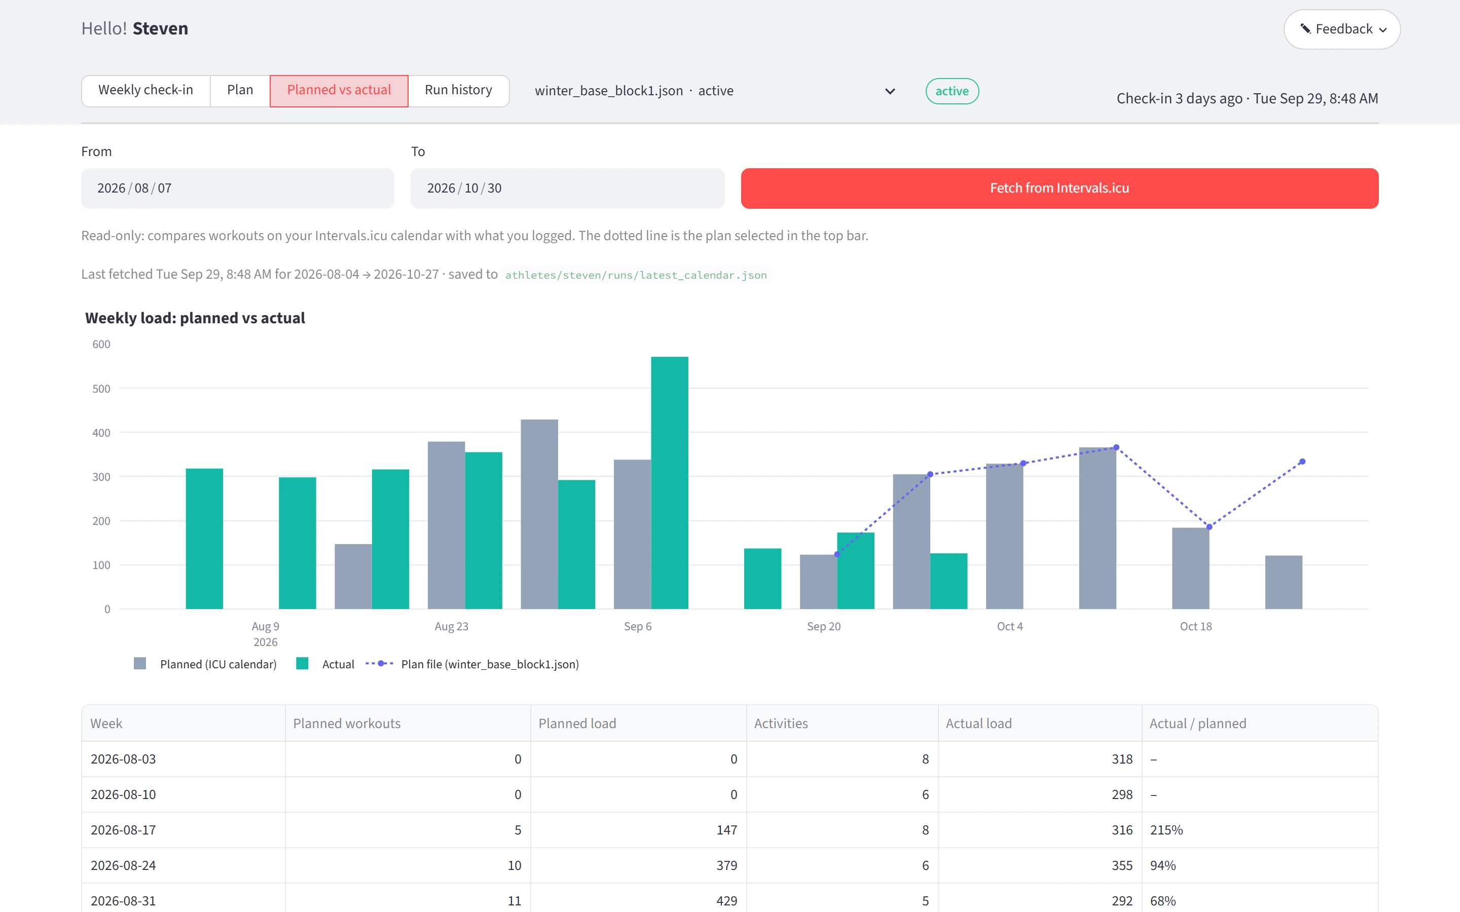Click Fetch from Intervals.icu button
This screenshot has width=1460, height=912.
click(x=1059, y=188)
